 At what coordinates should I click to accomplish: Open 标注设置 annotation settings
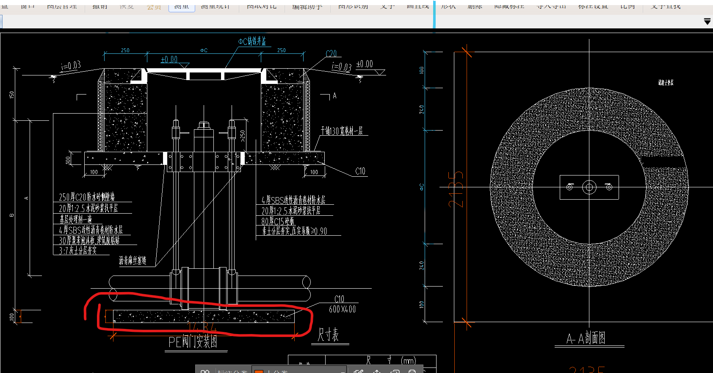point(593,6)
